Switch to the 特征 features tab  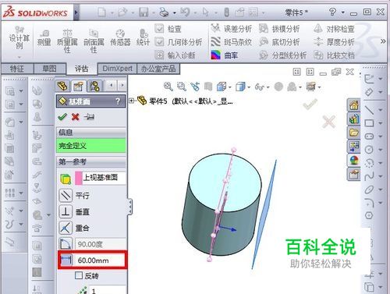pyautogui.click(x=17, y=69)
